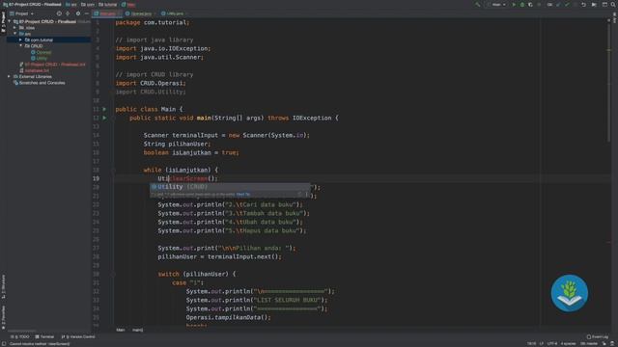618x347 pixels.
Task: Click the Run with Coverage icon
Action: pyautogui.click(x=530, y=5)
